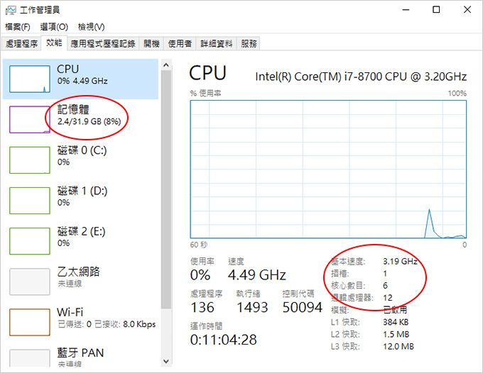Click the 384 KB L1 cache value

pyautogui.click(x=396, y=322)
